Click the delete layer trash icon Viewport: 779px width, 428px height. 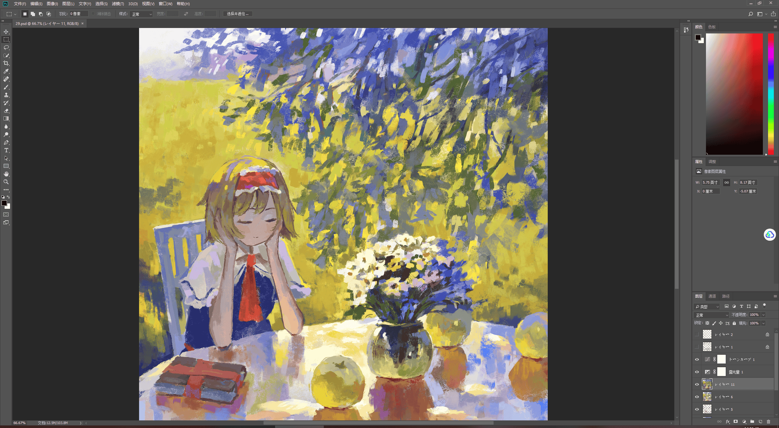768,422
